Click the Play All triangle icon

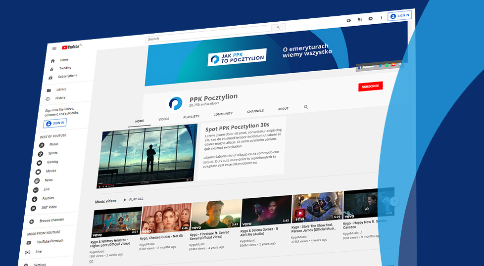tap(125, 200)
